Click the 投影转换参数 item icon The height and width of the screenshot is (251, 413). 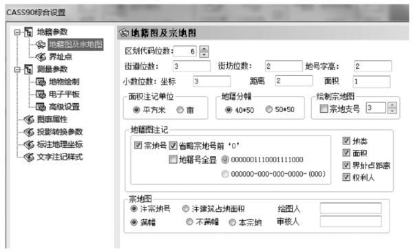point(29,132)
